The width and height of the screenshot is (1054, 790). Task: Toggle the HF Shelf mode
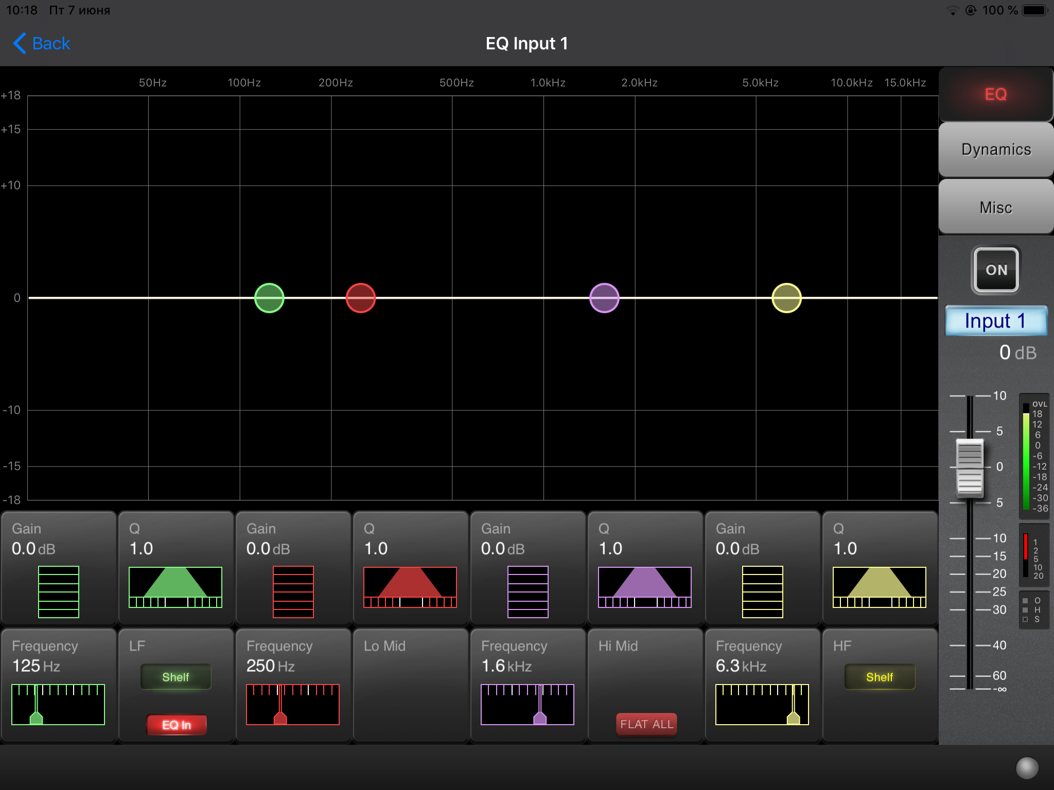[x=880, y=677]
